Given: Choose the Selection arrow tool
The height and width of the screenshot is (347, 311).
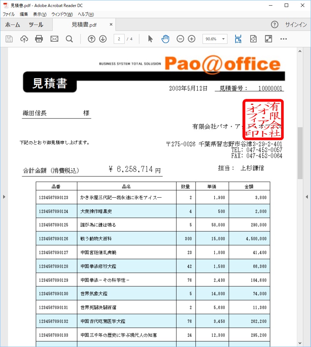Looking at the screenshot, I should coord(150,39).
